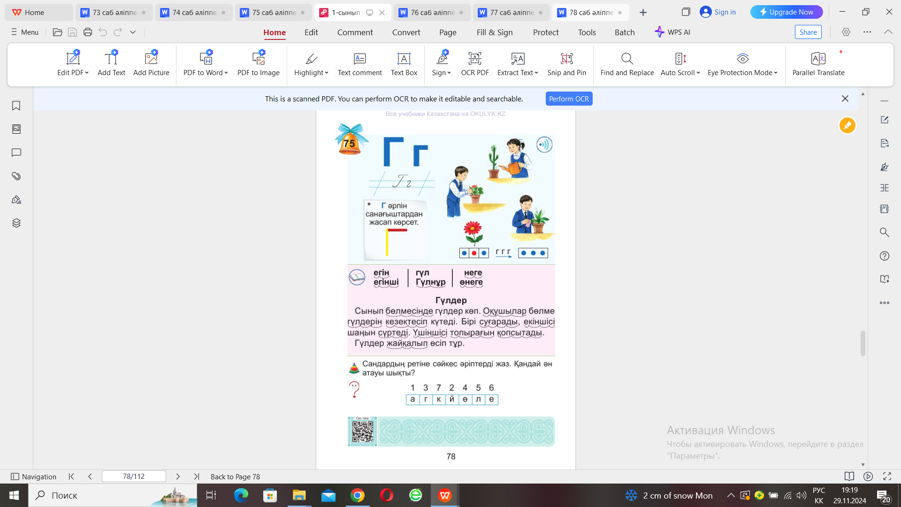Open the Text Box tool
The image size is (901, 507).
coord(404,59)
